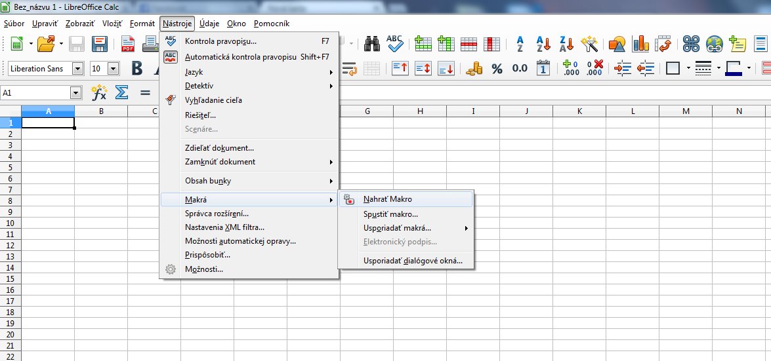Viewport: 771px width, 361px height.
Task: Open the Liberation Sans font name dropdown
Action: (77, 69)
